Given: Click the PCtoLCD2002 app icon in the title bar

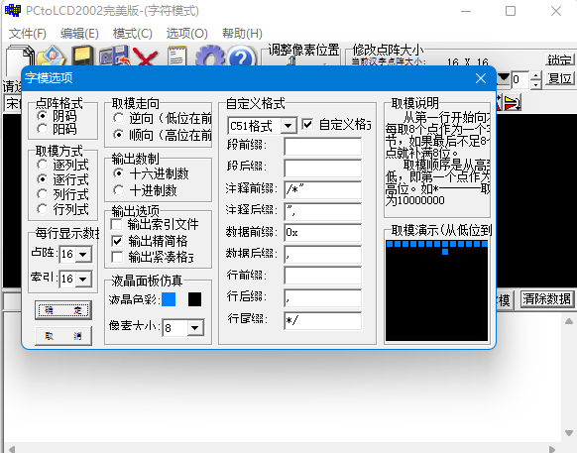Looking at the screenshot, I should (13, 10).
